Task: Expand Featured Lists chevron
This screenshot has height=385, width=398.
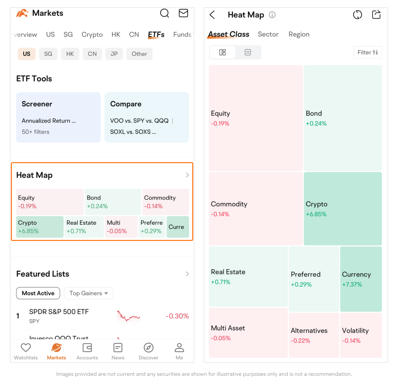Action: click(187, 274)
